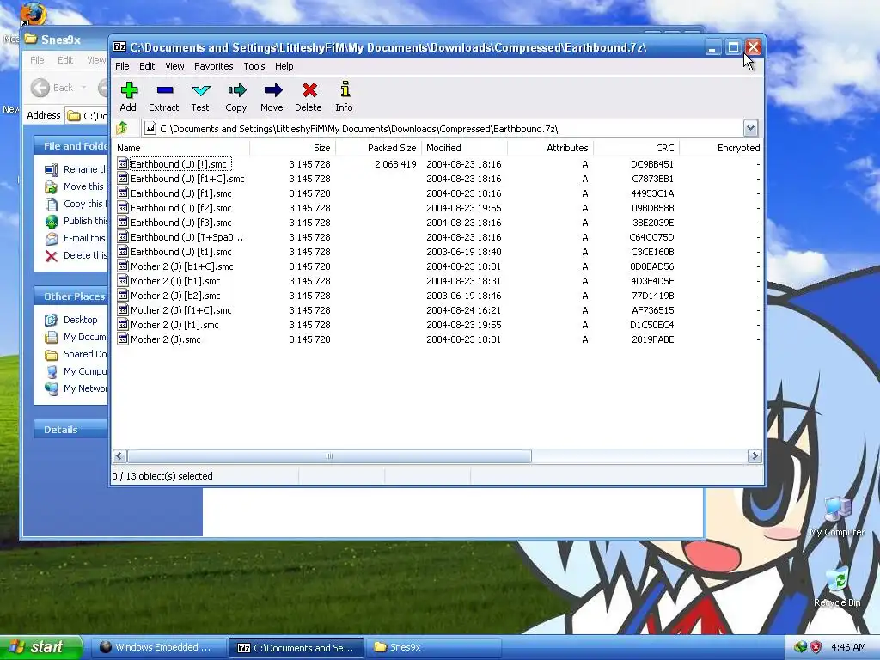Sort by the Size column header
This screenshot has width=880, height=660.
click(x=292, y=148)
